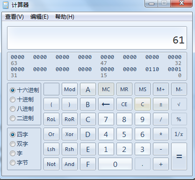
Task: Click hex digit B button
Action: point(88,104)
